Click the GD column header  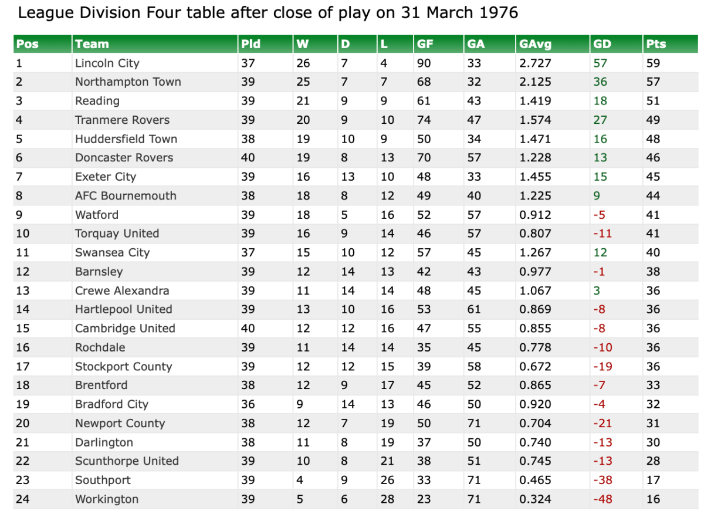point(602,44)
